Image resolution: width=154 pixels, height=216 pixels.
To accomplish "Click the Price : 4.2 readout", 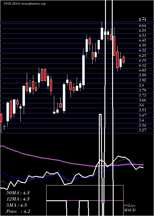I will pyautogui.click(x=18, y=211).
